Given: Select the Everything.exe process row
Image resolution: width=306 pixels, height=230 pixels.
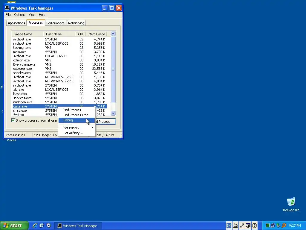Looking at the screenshot, I should (60, 64).
